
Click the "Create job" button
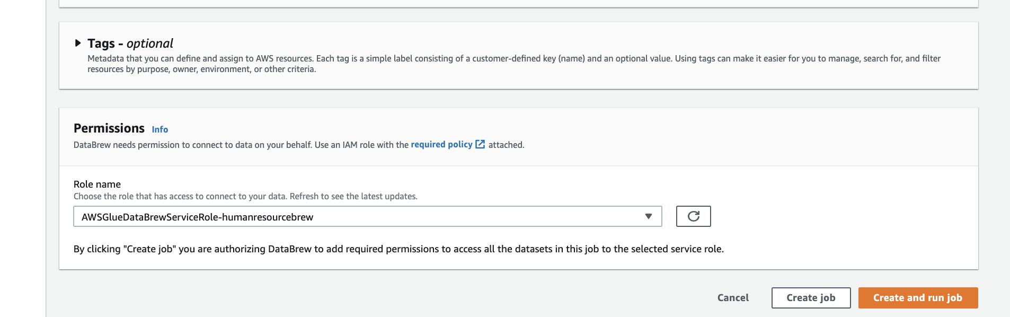(x=811, y=298)
